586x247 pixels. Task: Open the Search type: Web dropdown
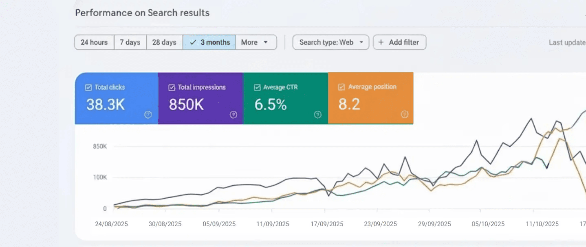pos(330,42)
